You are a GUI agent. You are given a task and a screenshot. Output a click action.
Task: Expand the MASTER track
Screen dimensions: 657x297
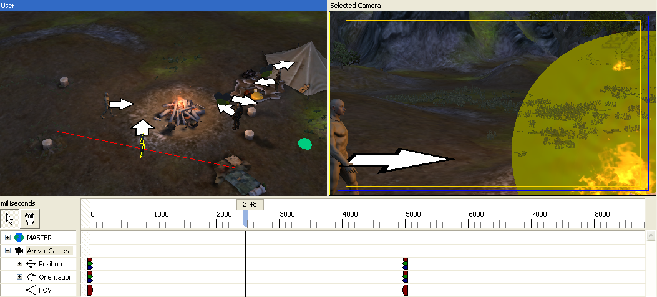click(x=7, y=238)
